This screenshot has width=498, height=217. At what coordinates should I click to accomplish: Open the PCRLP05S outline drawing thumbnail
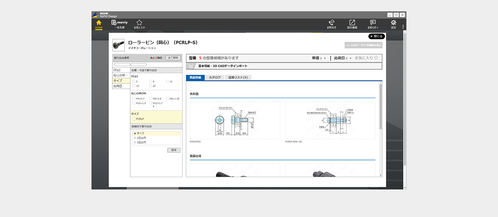tap(235, 121)
